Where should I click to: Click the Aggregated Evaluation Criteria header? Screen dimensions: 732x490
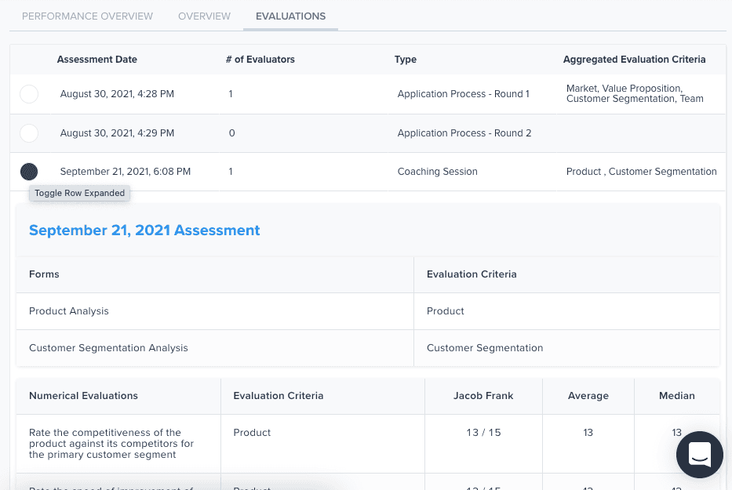click(634, 60)
